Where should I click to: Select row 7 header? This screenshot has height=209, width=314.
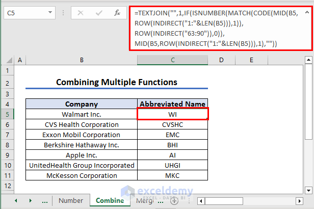[x=8, y=135]
